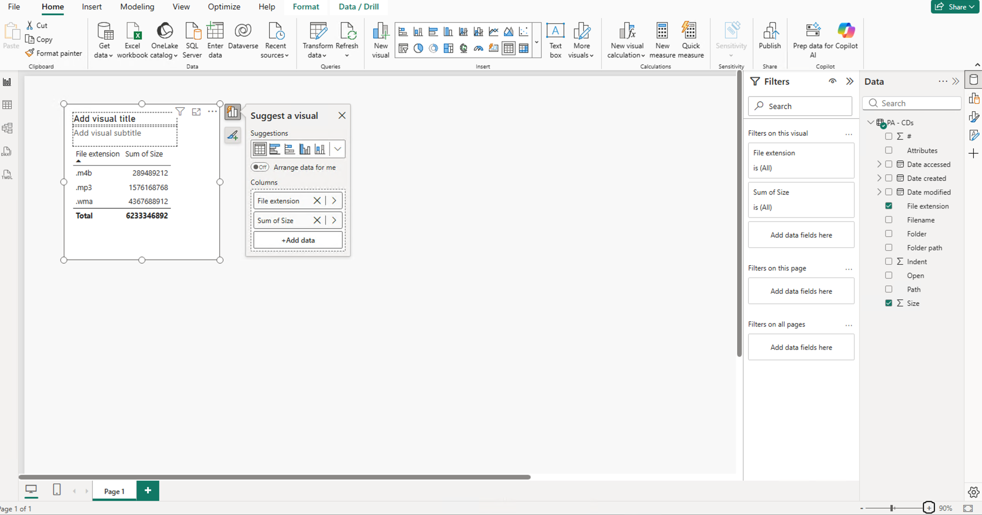Image resolution: width=982 pixels, height=515 pixels.
Task: Open the View ribbon tab
Action: (181, 6)
